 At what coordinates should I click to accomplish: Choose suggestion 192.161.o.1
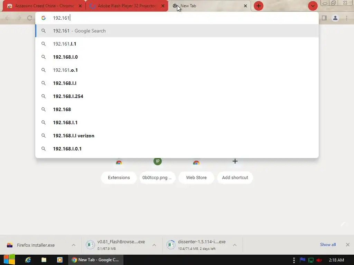(x=177, y=70)
